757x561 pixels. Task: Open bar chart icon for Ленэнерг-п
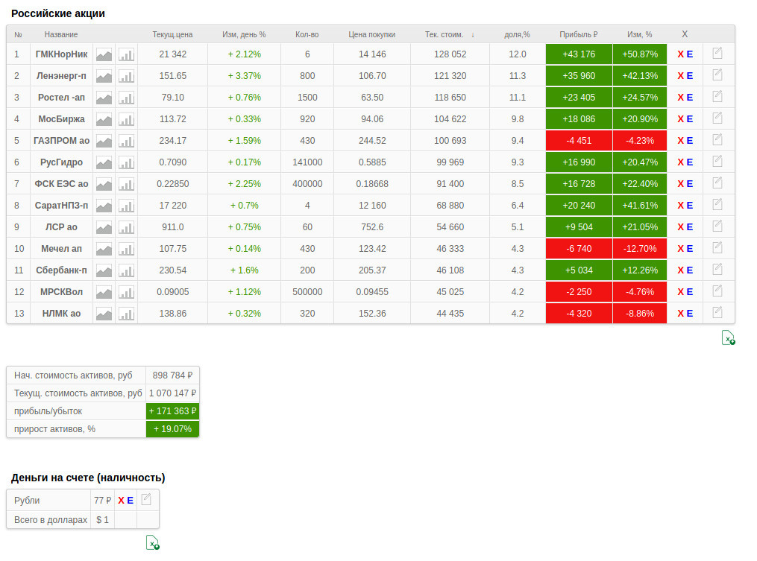point(127,76)
